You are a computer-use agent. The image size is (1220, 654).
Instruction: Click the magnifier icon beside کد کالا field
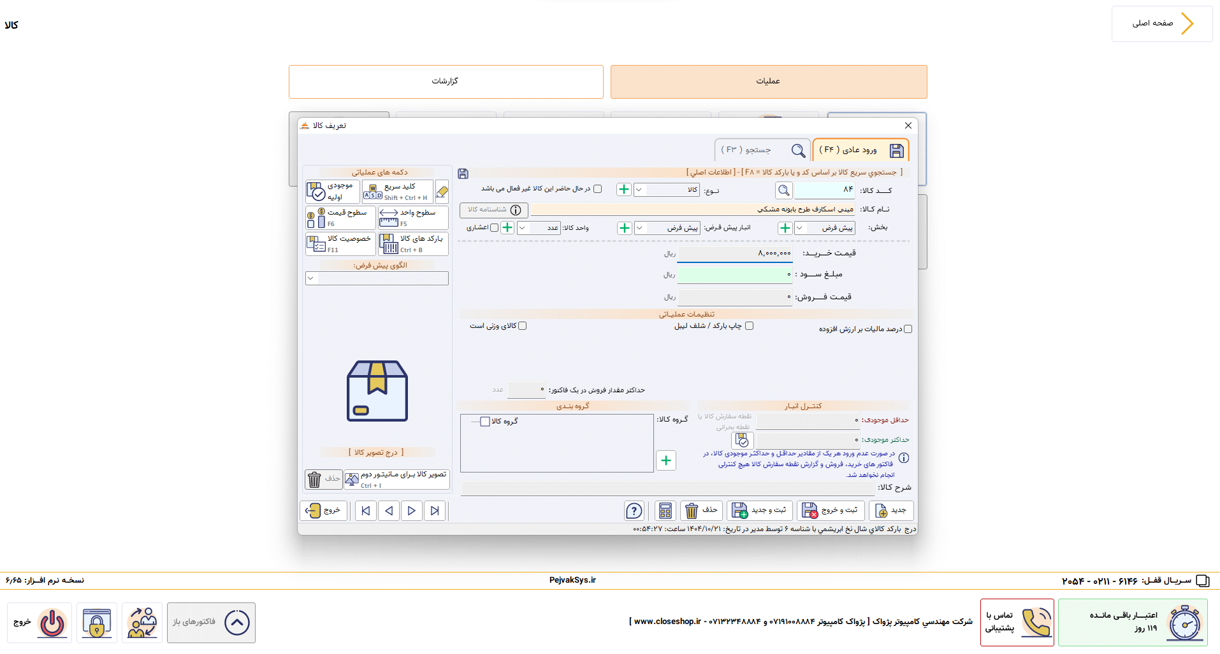(x=783, y=190)
